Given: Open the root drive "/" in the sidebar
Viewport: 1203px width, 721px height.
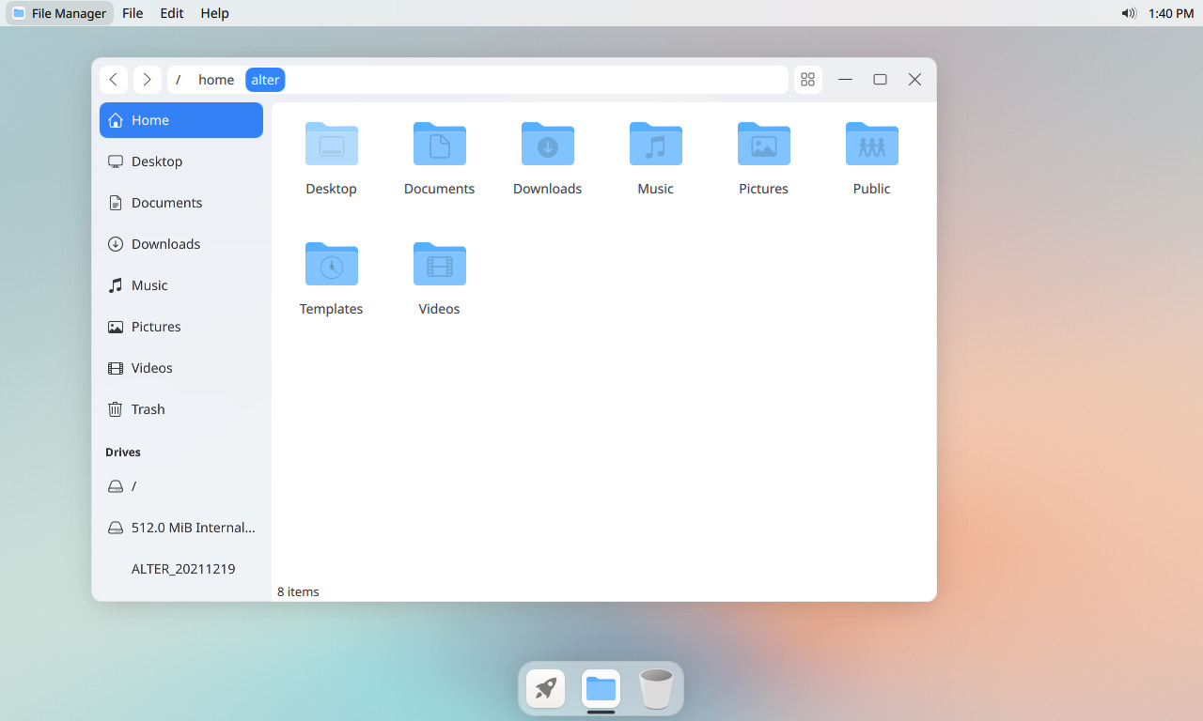Looking at the screenshot, I should [181, 486].
